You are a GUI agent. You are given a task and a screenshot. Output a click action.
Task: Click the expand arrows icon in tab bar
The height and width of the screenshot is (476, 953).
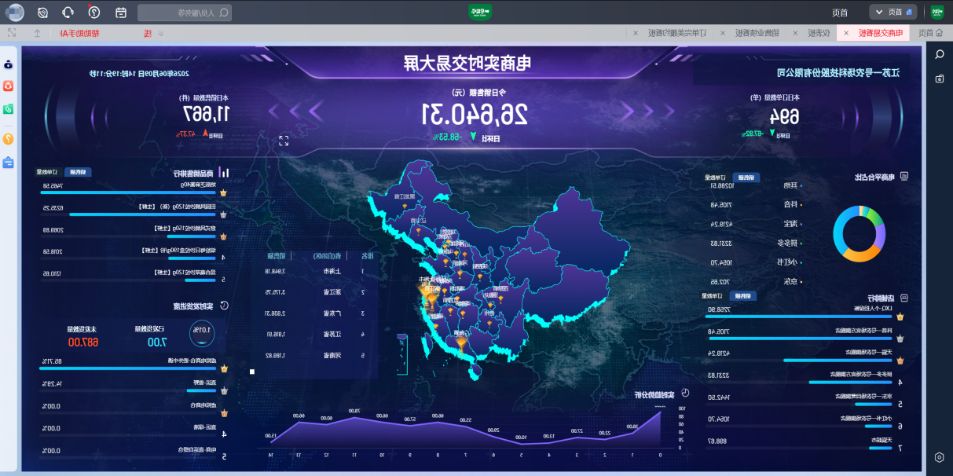(12, 33)
